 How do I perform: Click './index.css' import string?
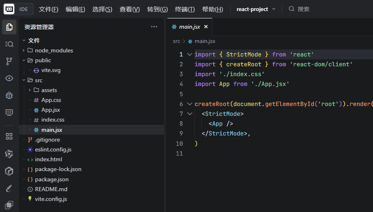pos(242,74)
